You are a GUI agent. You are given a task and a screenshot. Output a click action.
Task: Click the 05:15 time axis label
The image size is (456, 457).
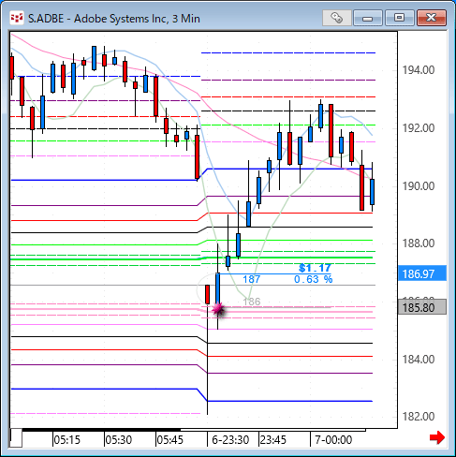coord(67,440)
